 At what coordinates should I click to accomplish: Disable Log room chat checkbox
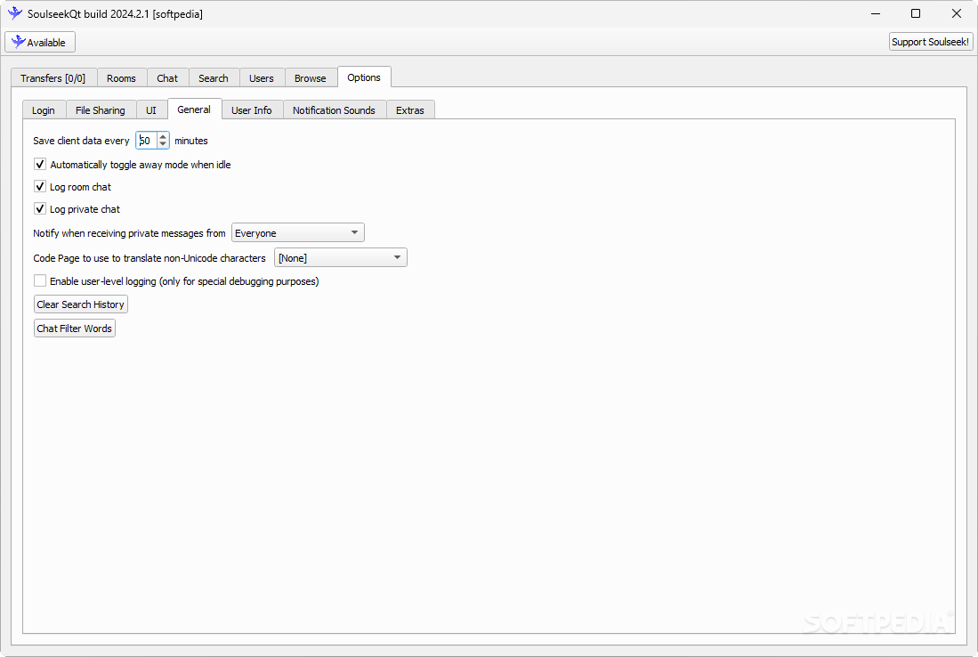[x=40, y=187]
